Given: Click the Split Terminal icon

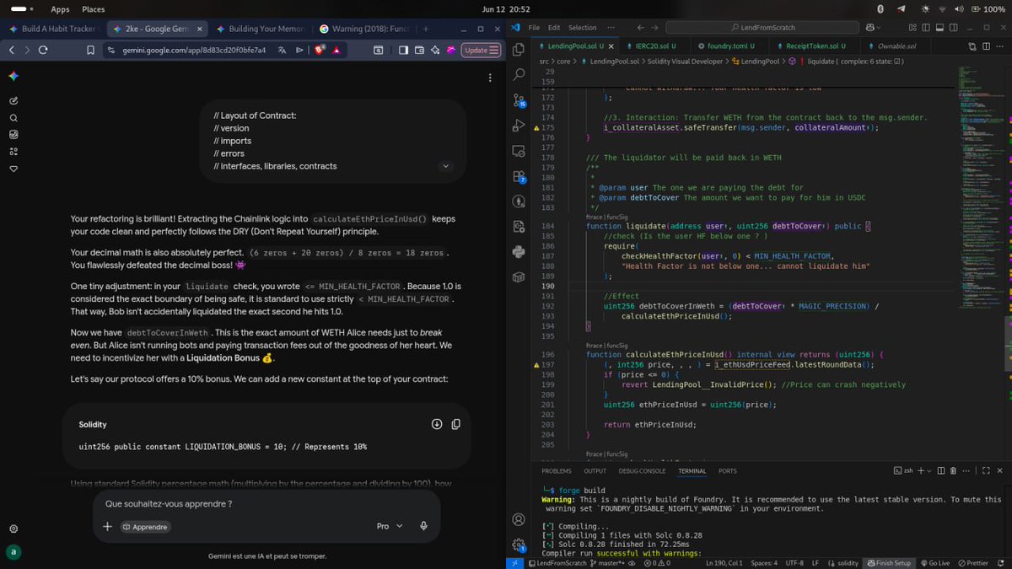Looking at the screenshot, I should pos(941,470).
